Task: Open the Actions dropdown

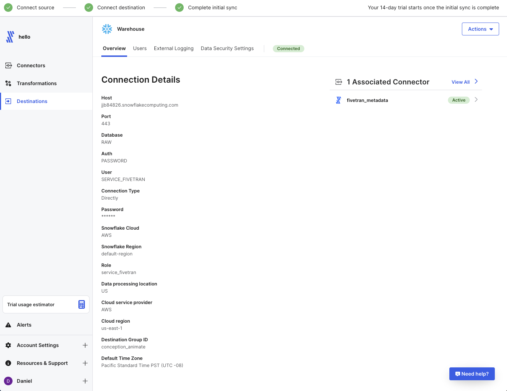Action: click(x=481, y=29)
